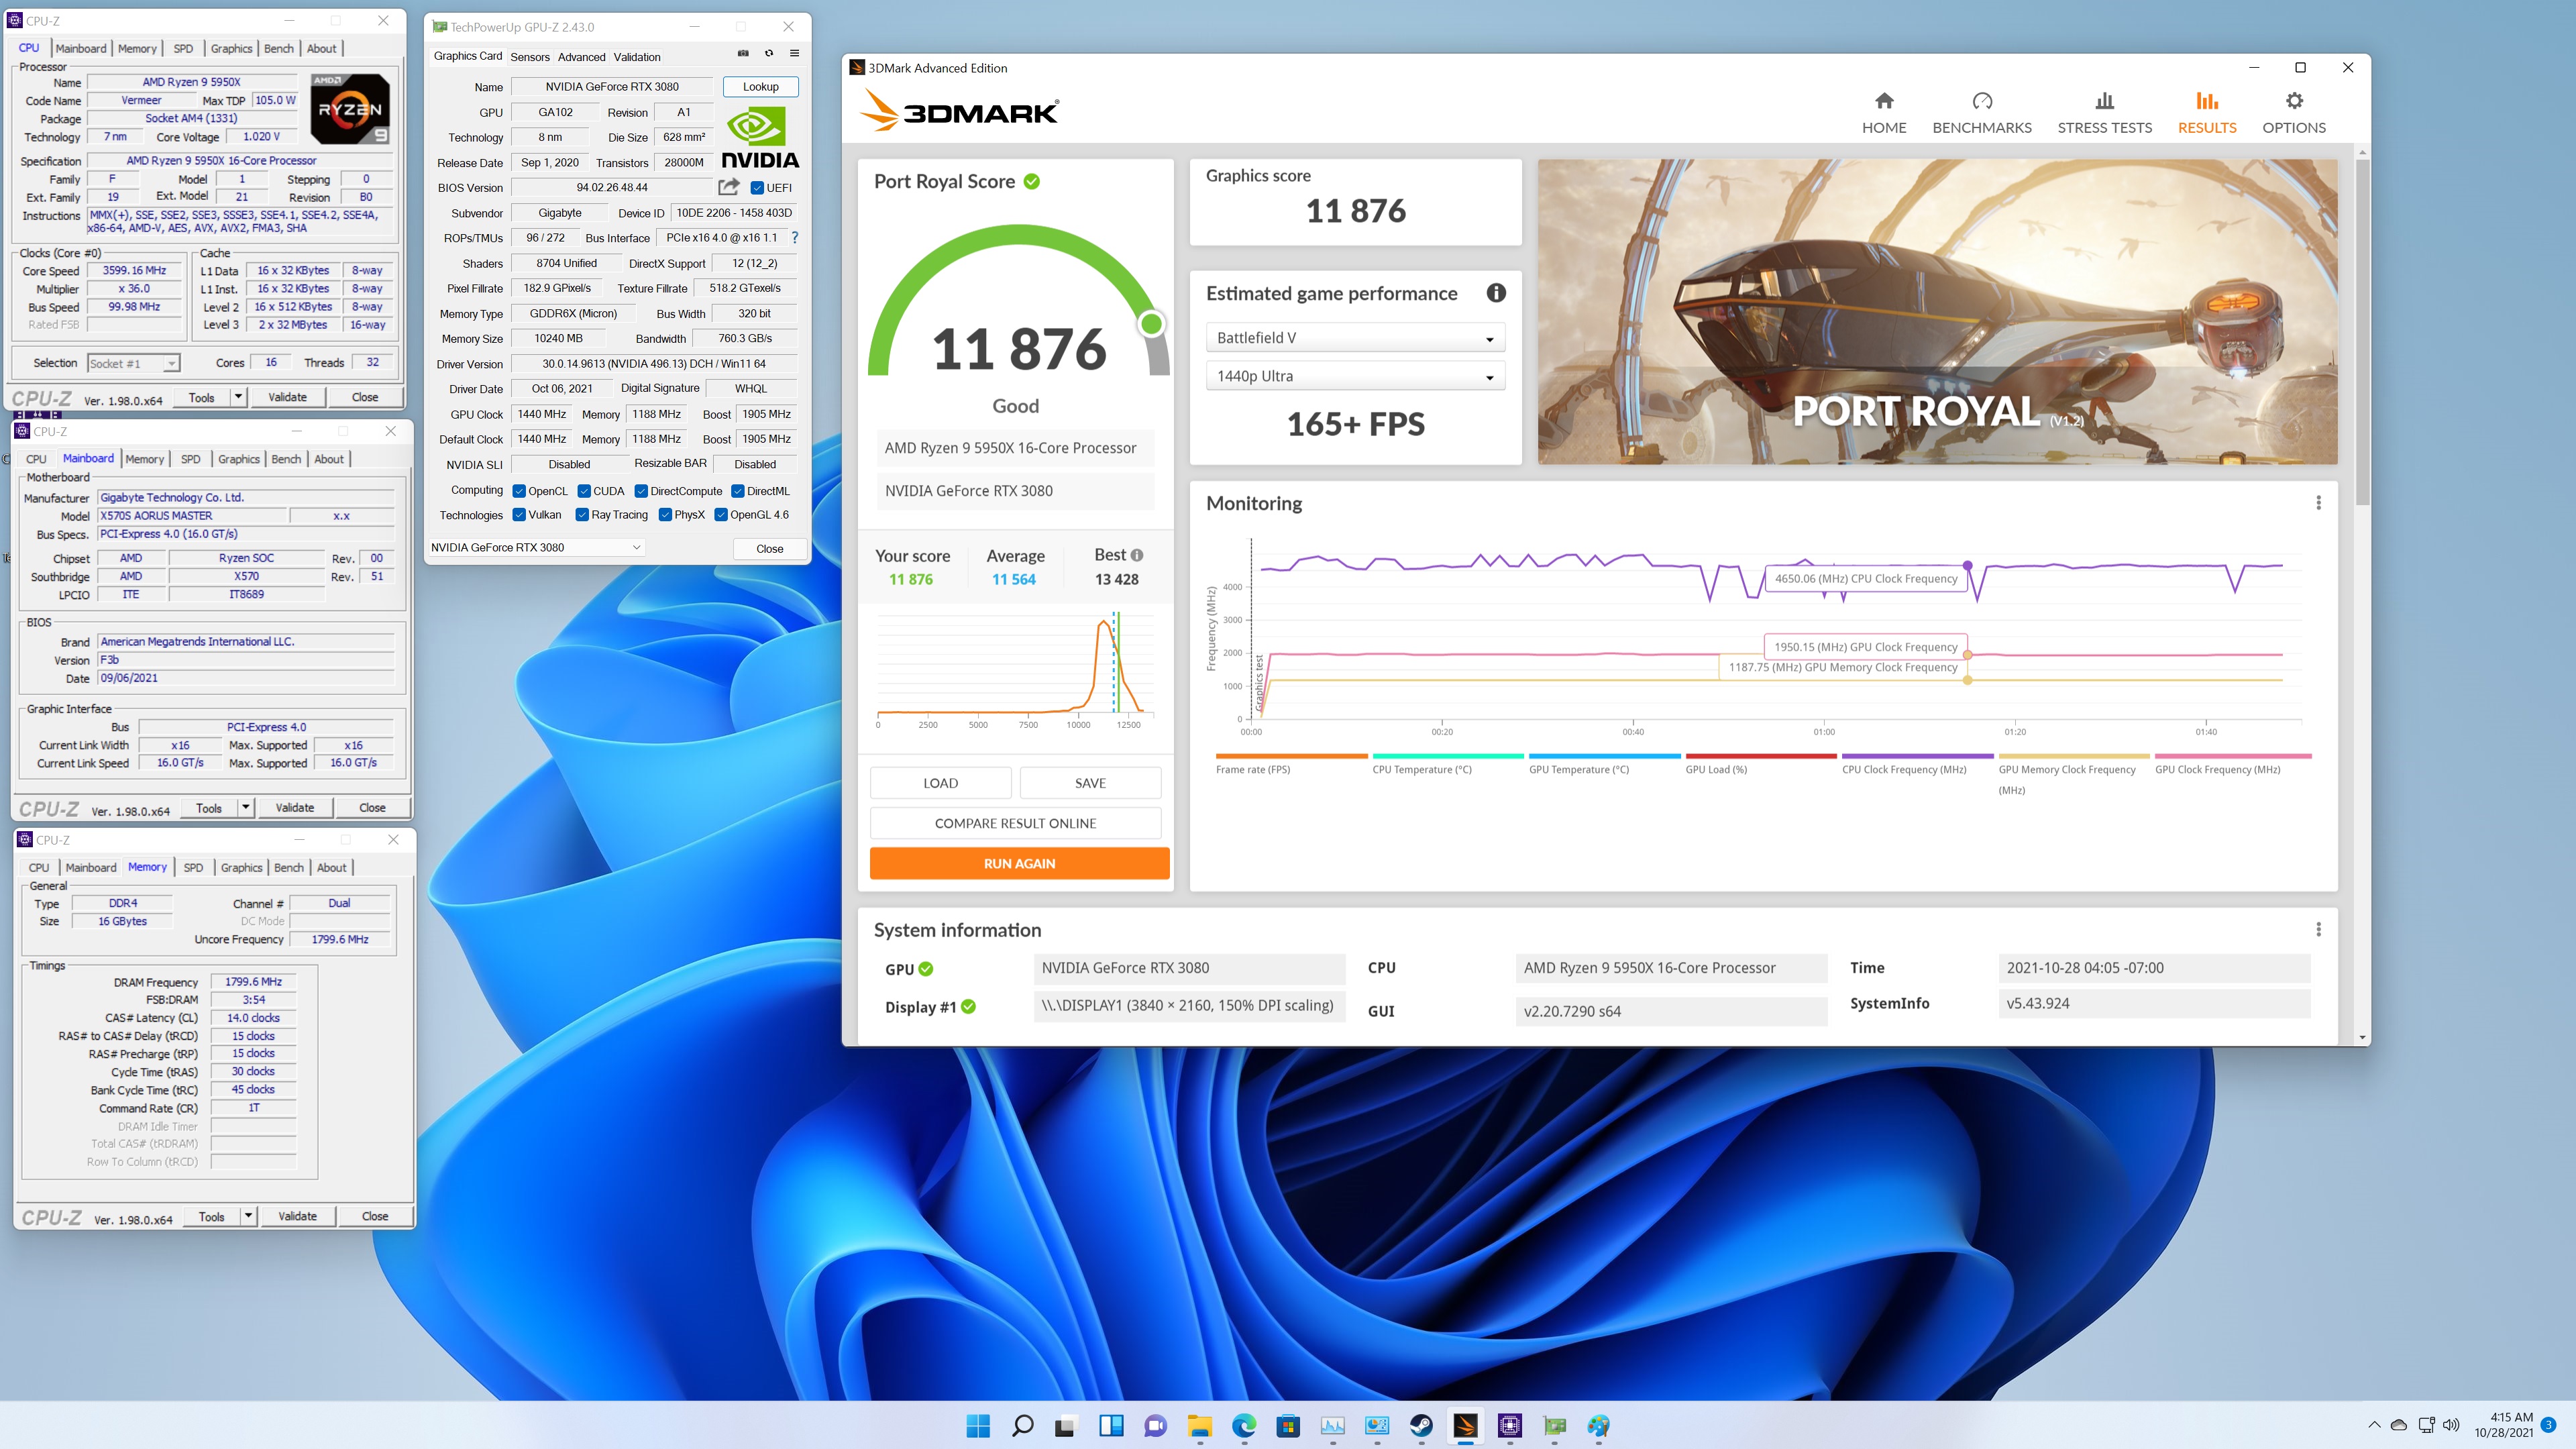Open Microsoft Store from the taskbar
2576x1449 pixels.
tap(1288, 1425)
